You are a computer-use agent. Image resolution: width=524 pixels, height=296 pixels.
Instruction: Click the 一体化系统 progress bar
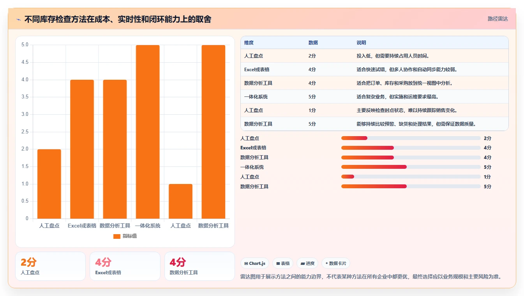[x=411, y=167]
